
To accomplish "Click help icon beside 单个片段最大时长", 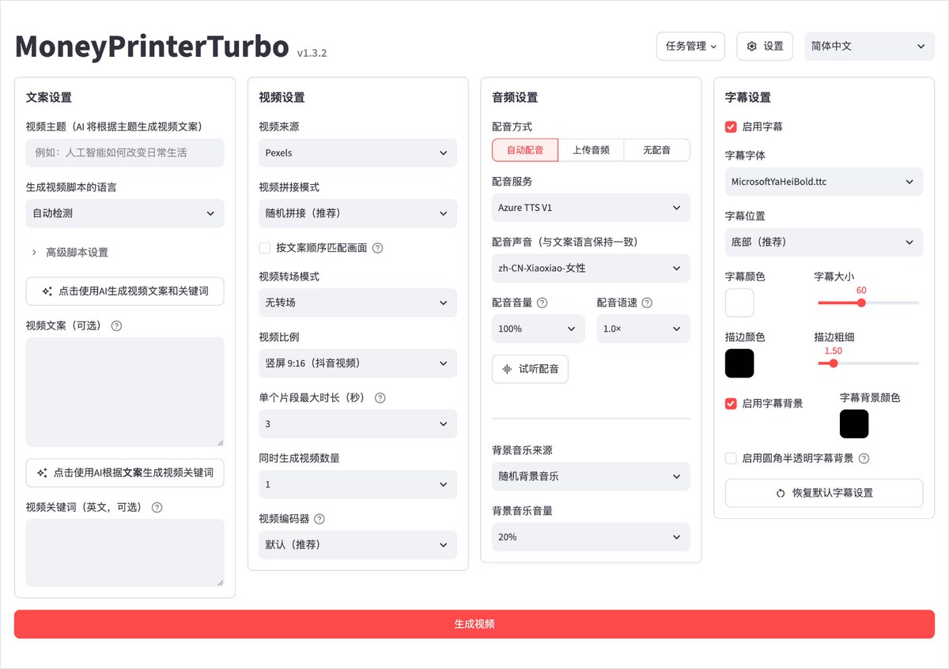I will coord(380,398).
